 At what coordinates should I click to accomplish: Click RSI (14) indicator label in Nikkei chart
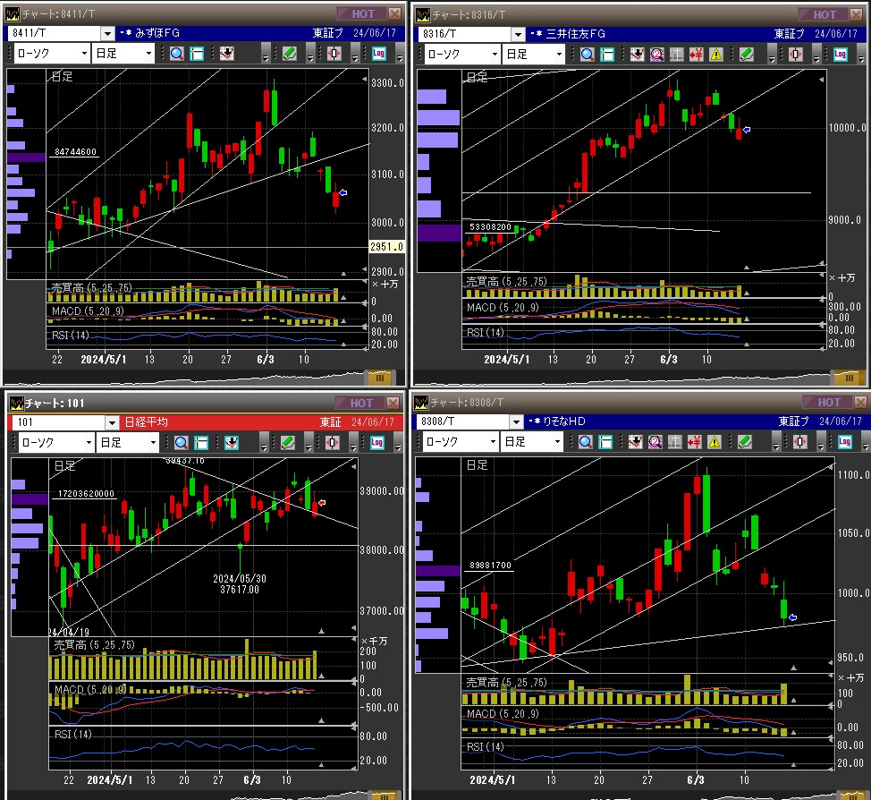(x=72, y=735)
